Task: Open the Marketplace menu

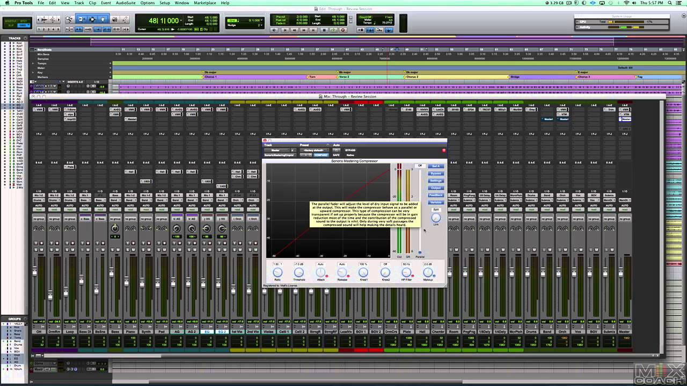Action: click(x=205, y=3)
